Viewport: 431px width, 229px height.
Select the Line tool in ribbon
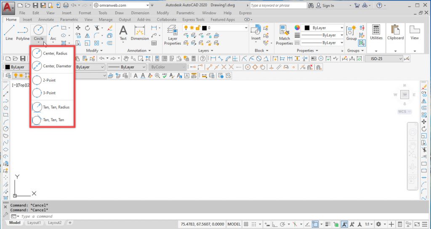9,32
